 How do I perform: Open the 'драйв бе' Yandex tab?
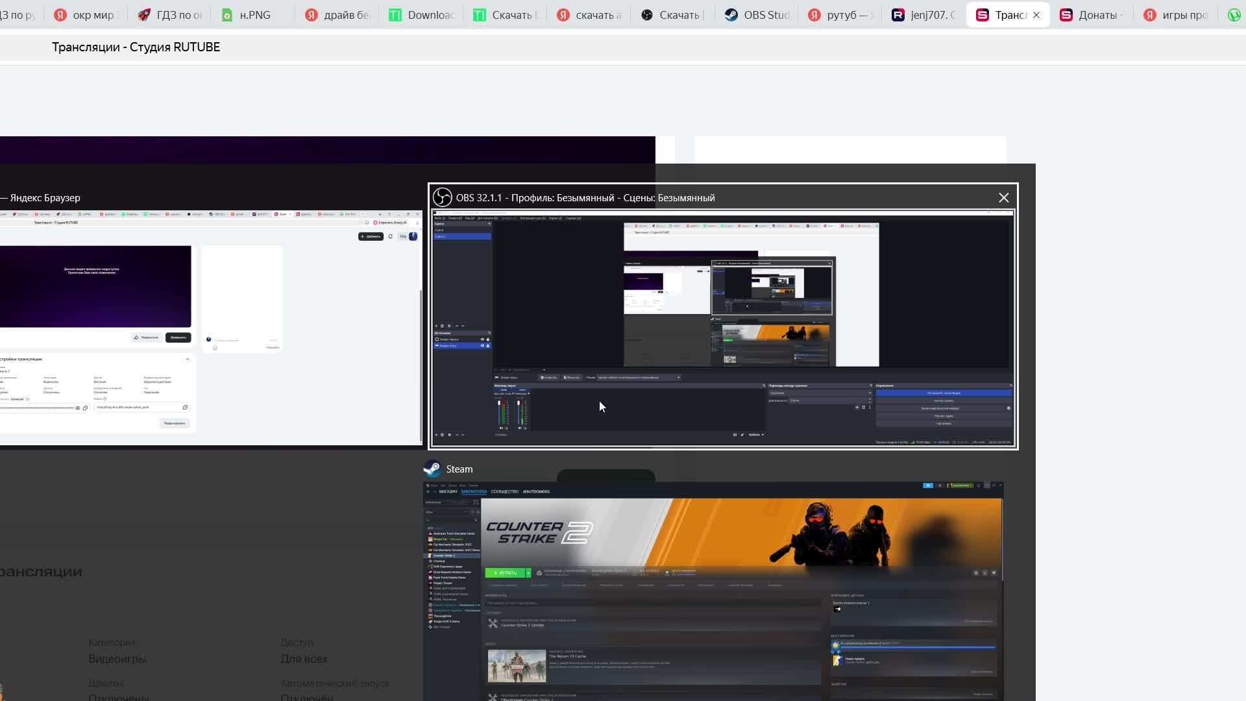tap(337, 15)
